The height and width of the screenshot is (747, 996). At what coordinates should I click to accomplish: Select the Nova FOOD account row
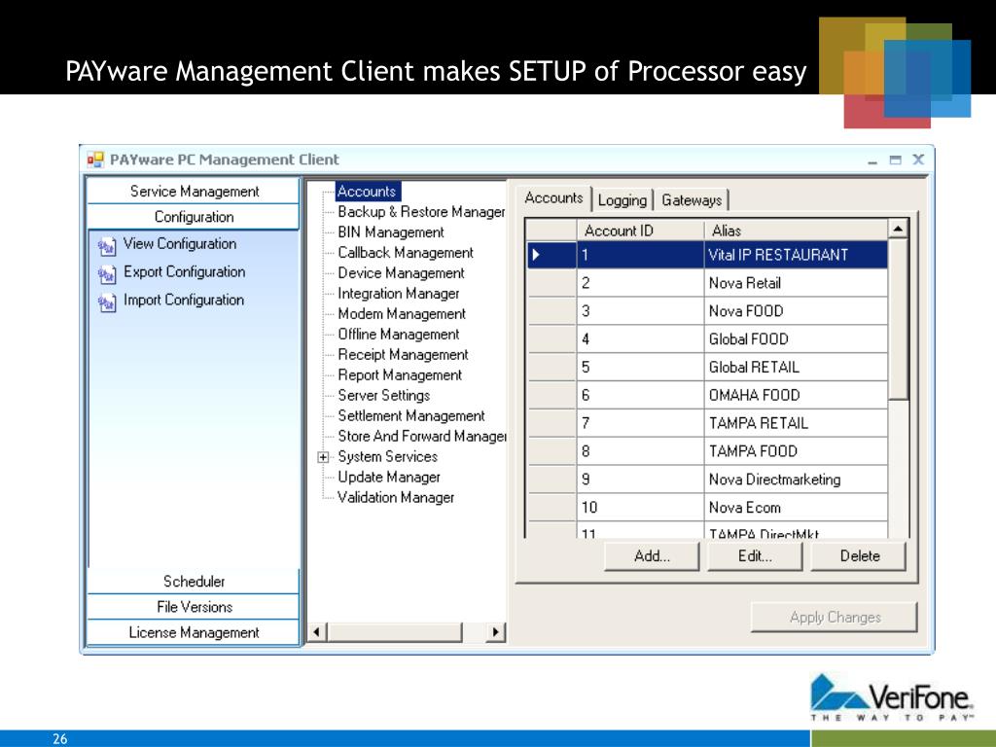(x=707, y=310)
